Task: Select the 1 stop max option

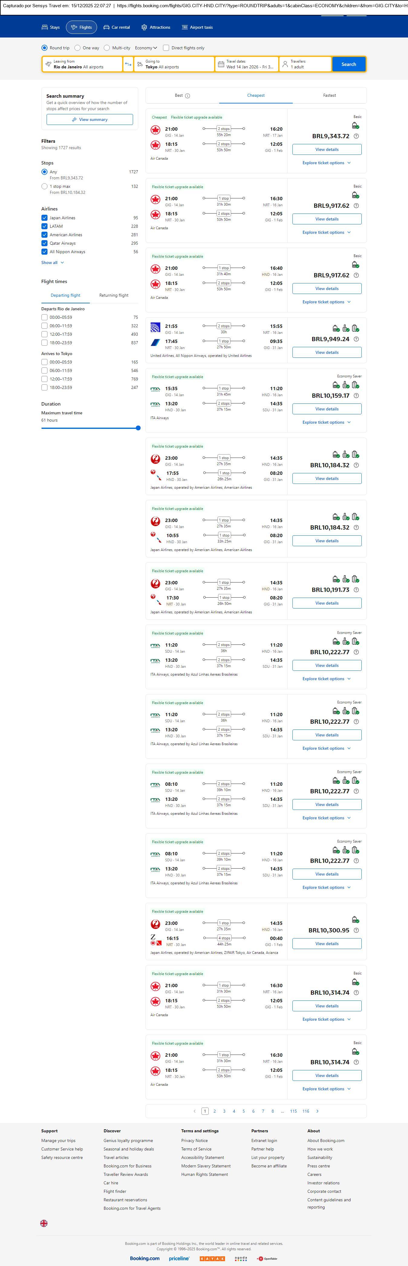Action: pos(44,187)
